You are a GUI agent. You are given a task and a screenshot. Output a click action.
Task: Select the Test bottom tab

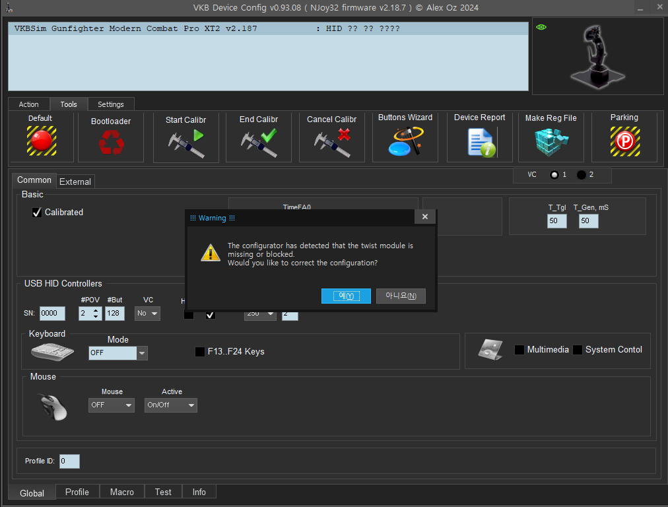point(163,492)
